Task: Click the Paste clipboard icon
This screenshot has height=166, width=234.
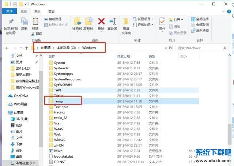Action: [35, 22]
